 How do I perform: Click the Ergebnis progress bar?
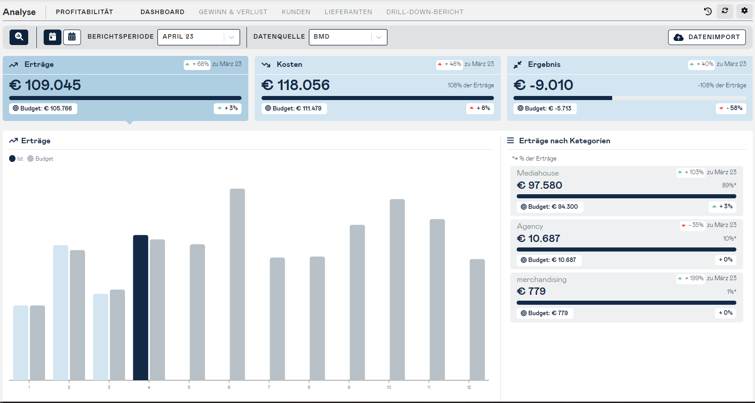pyautogui.click(x=630, y=98)
